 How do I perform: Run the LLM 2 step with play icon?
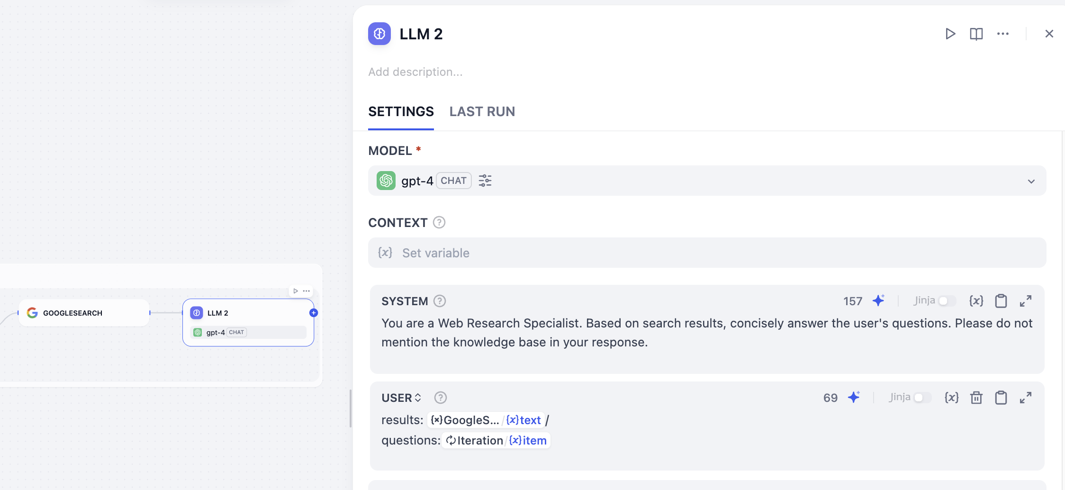pos(950,34)
